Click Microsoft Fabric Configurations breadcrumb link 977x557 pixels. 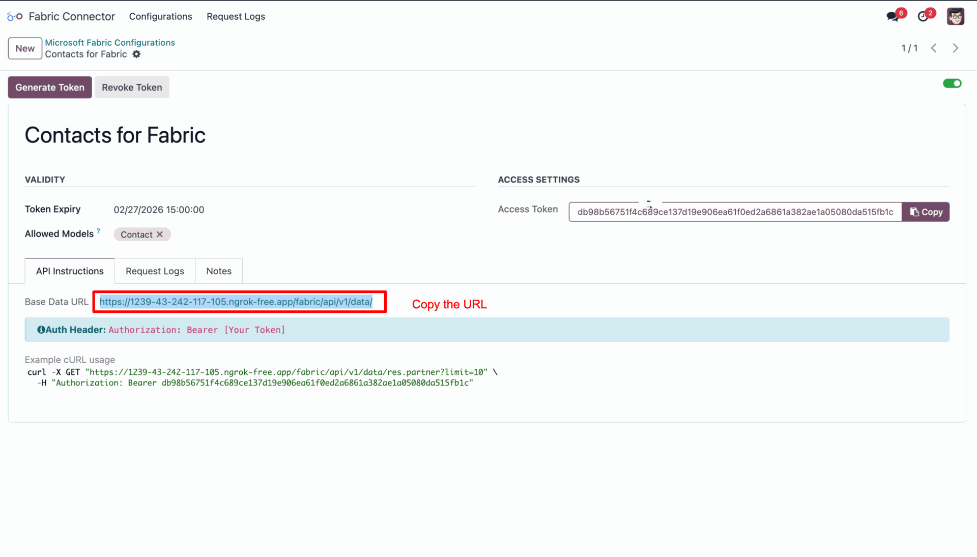110,42
